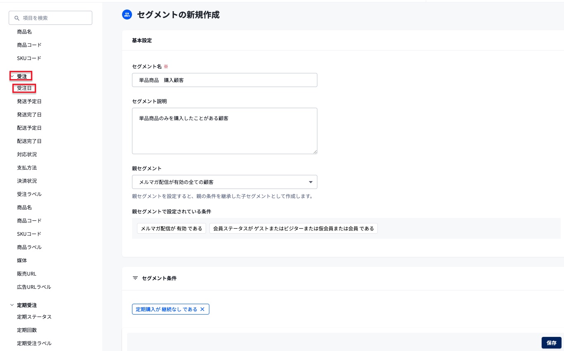Select 支払方法 in the sidebar

pos(27,167)
